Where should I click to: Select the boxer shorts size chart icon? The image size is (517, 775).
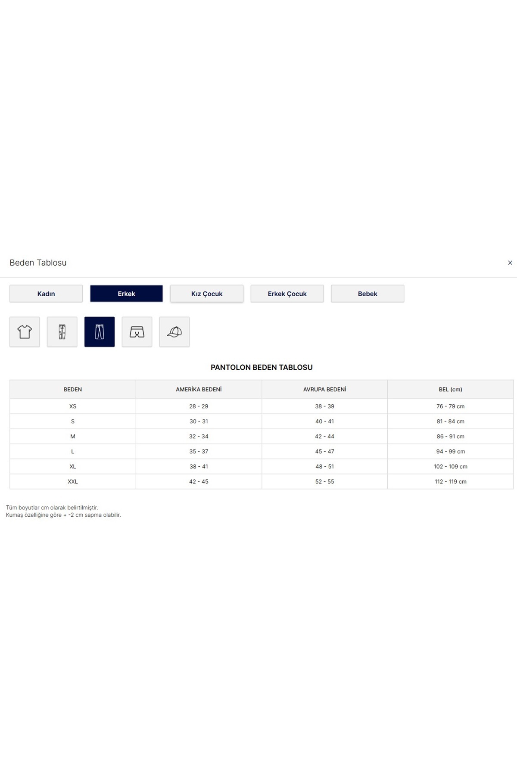137,332
